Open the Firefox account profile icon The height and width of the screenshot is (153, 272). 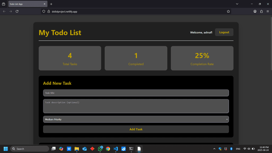pos(255,11)
